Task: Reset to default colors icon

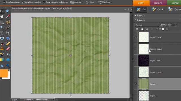Action: click(1, 79)
